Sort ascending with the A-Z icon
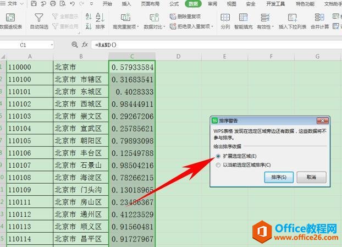The image size is (342, 247). tap(89, 17)
